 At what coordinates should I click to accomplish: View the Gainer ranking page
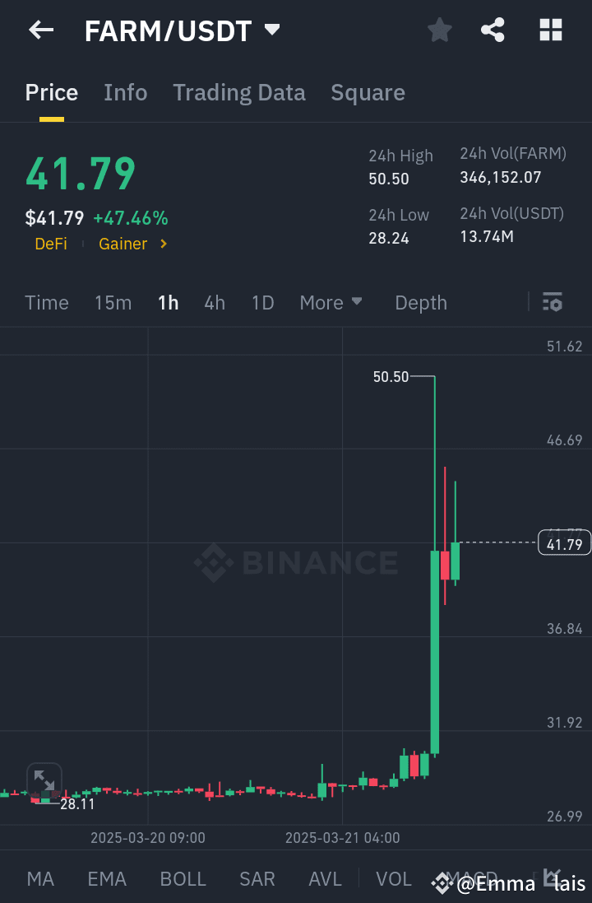123,244
